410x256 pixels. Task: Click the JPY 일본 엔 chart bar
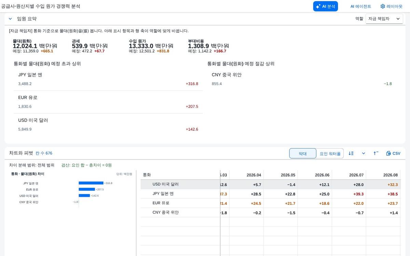(91, 183)
